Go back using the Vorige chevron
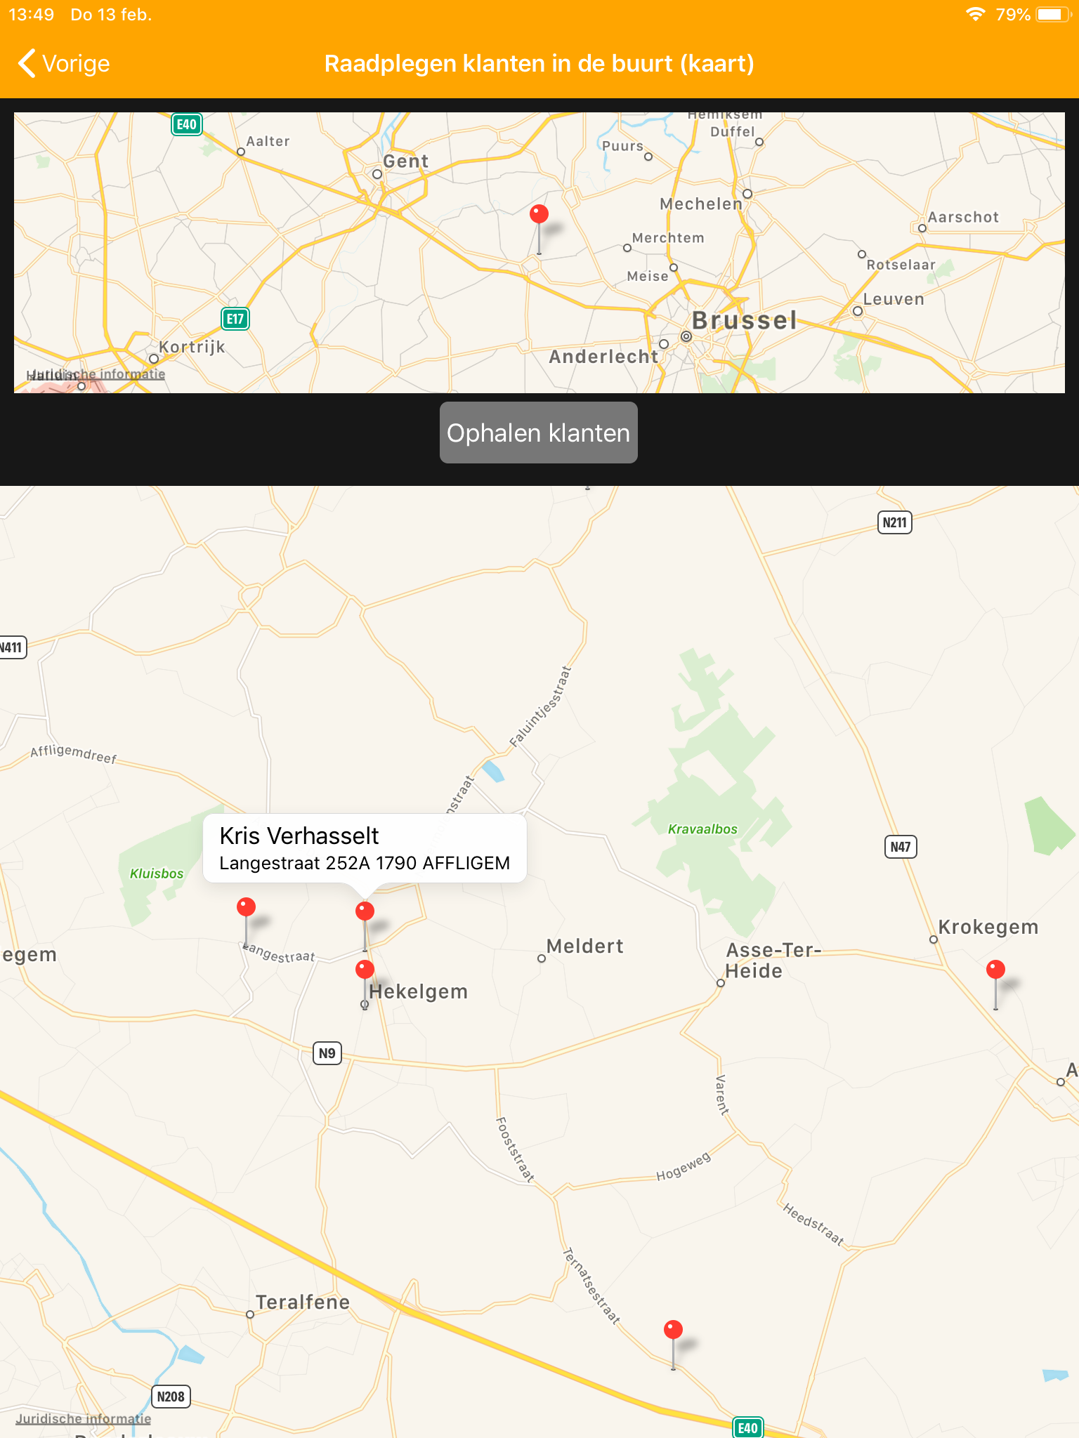The width and height of the screenshot is (1079, 1438). tap(64, 64)
